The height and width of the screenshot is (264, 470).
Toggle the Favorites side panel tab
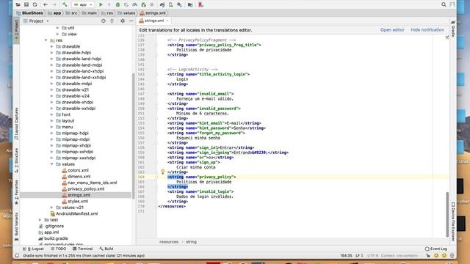16,192
